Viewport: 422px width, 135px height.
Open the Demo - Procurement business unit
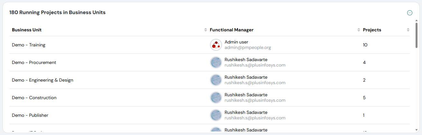coord(34,62)
